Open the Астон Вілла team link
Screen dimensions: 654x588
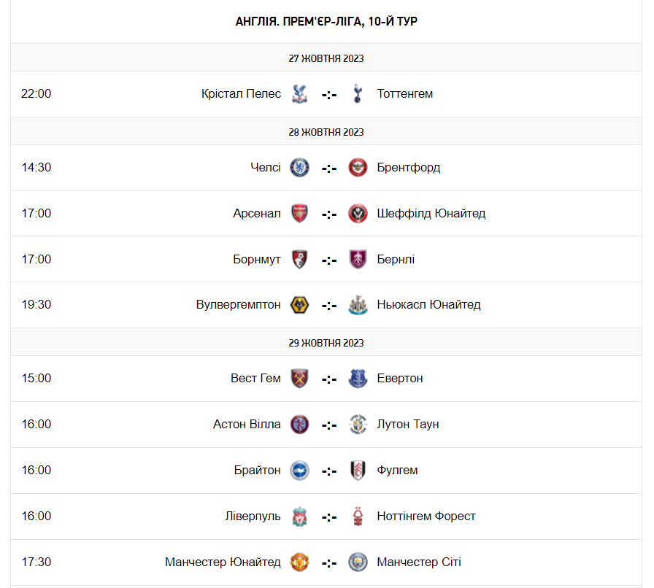(247, 425)
